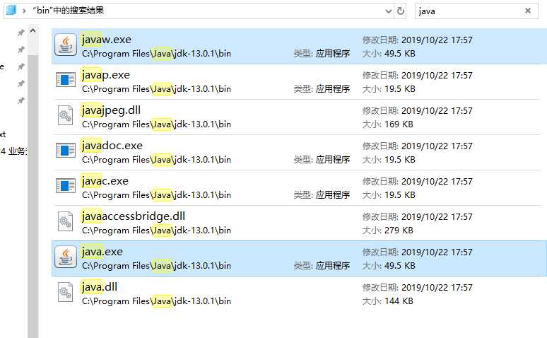Expand the breadcrumb chevron before "bin"
The height and width of the screenshot is (338, 547).
[x=24, y=11]
